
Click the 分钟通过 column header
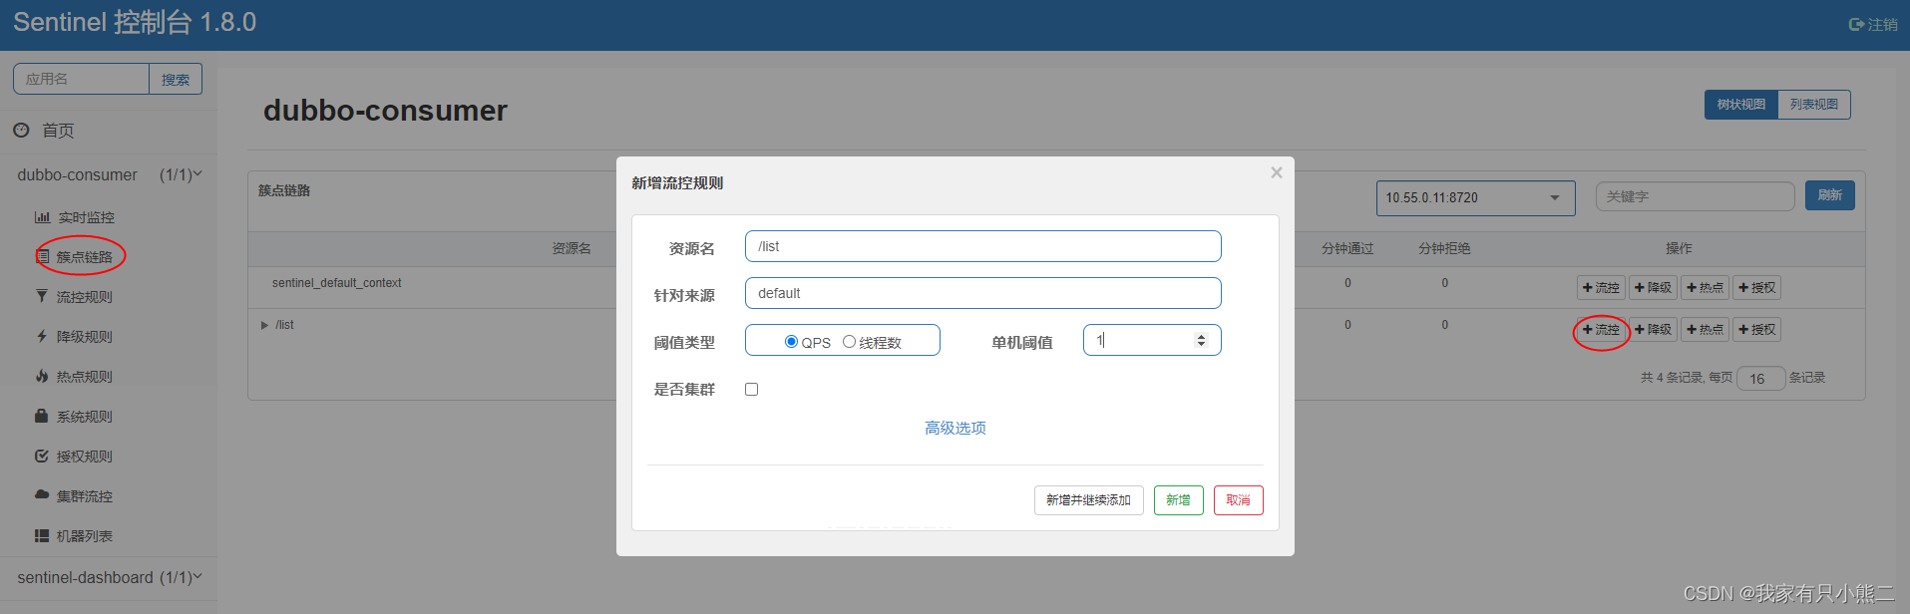coord(1347,248)
